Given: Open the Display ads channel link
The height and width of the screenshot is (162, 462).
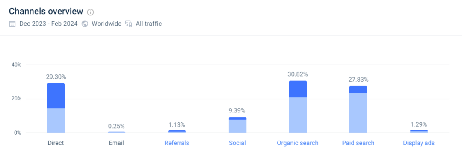Looking at the screenshot, I should pyautogui.click(x=419, y=143).
